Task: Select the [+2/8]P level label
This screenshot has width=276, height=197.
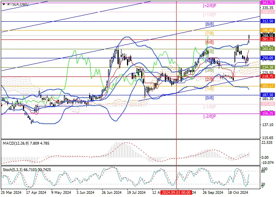Action: [x=209, y=6]
